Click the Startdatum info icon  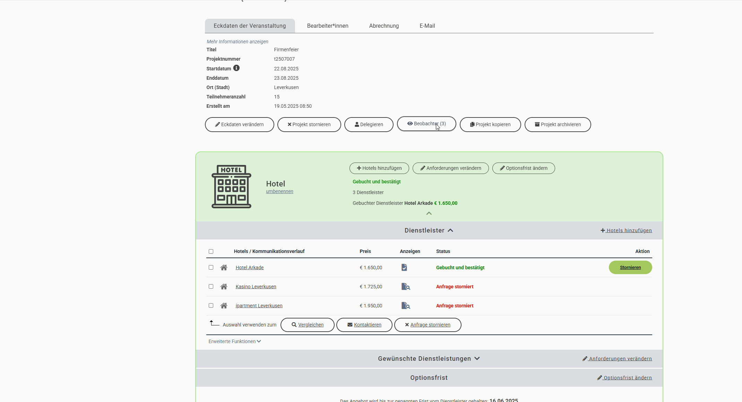tap(236, 68)
